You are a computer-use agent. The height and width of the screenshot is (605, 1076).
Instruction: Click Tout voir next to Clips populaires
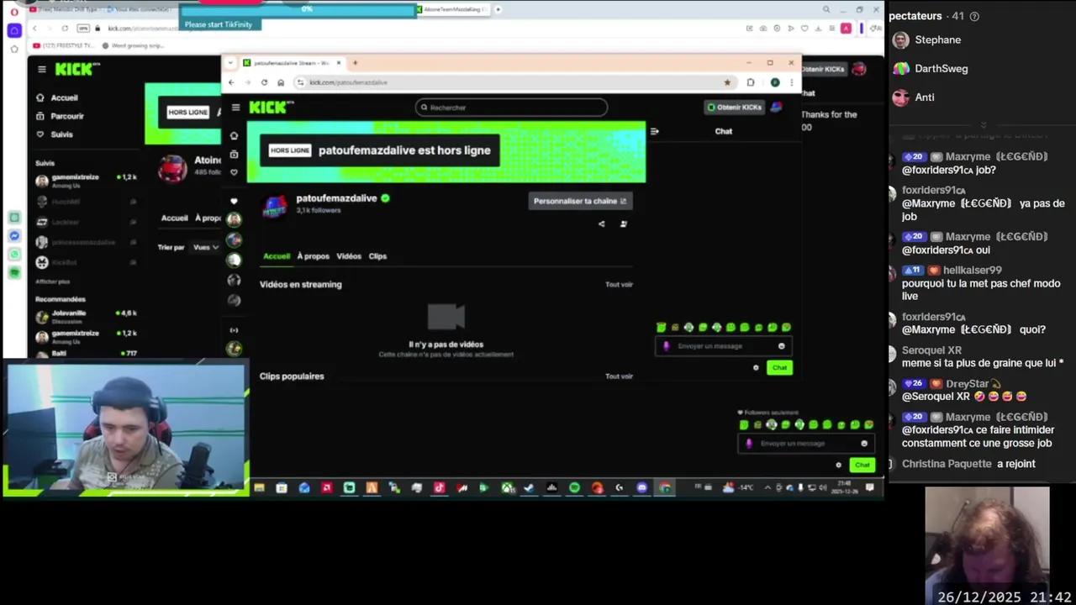click(619, 376)
